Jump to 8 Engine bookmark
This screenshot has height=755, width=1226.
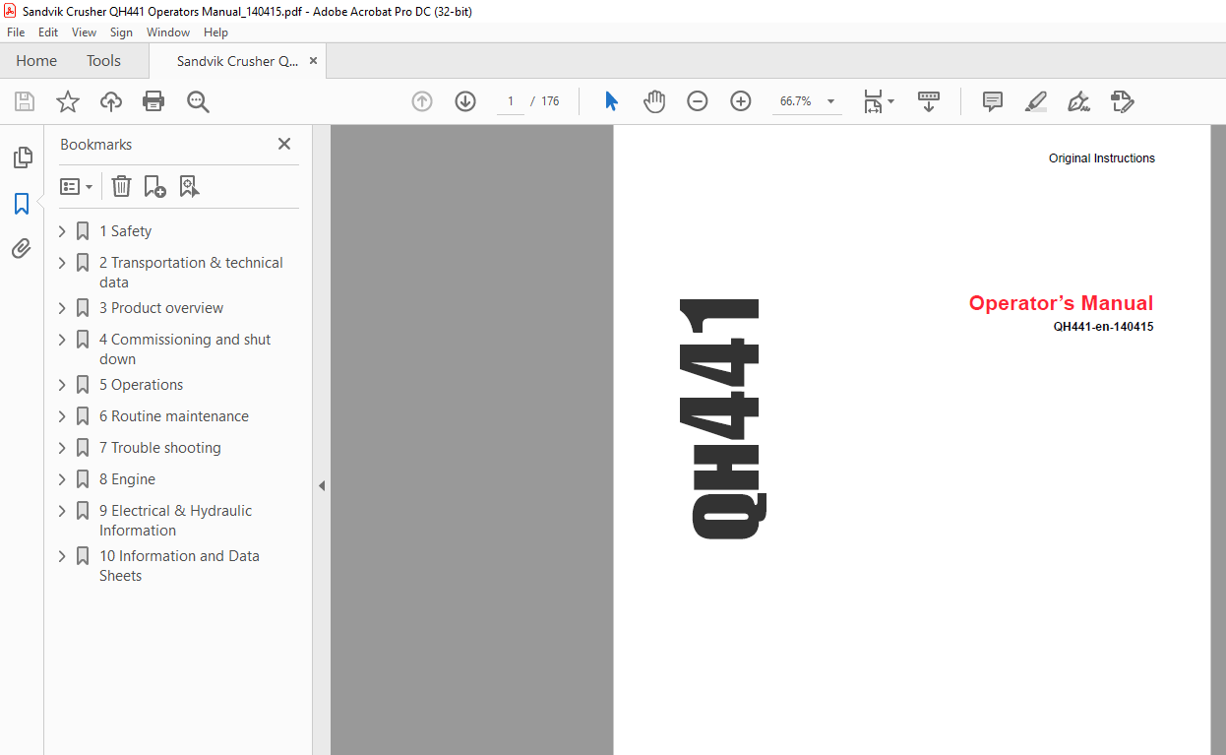(127, 479)
